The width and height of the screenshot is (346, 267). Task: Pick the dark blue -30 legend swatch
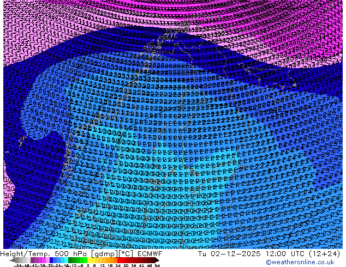tap(51, 260)
